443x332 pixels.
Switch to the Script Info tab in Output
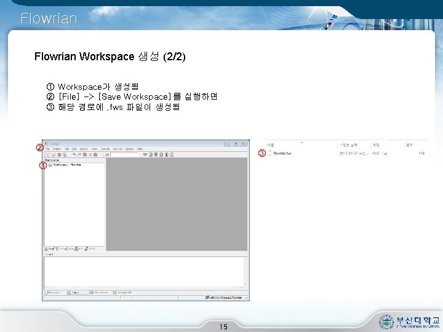(122, 293)
